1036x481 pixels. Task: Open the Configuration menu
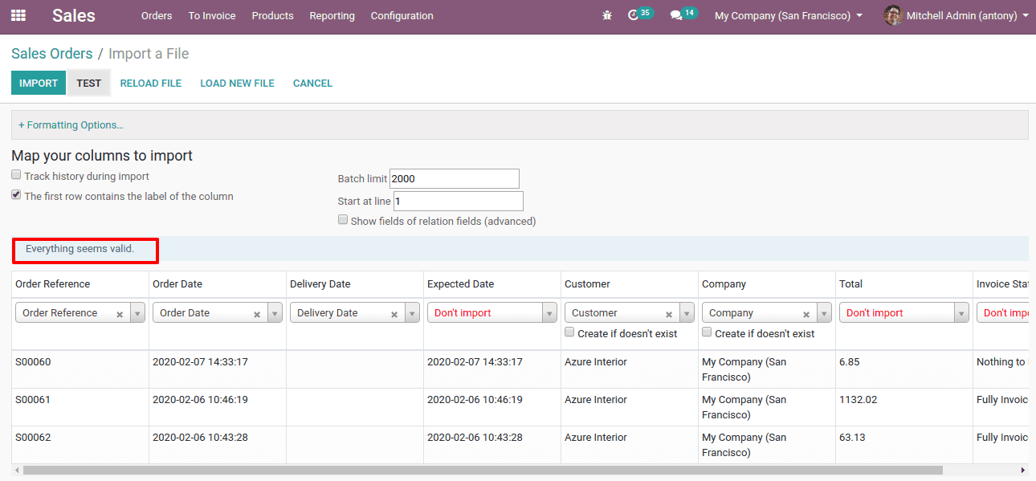(402, 15)
